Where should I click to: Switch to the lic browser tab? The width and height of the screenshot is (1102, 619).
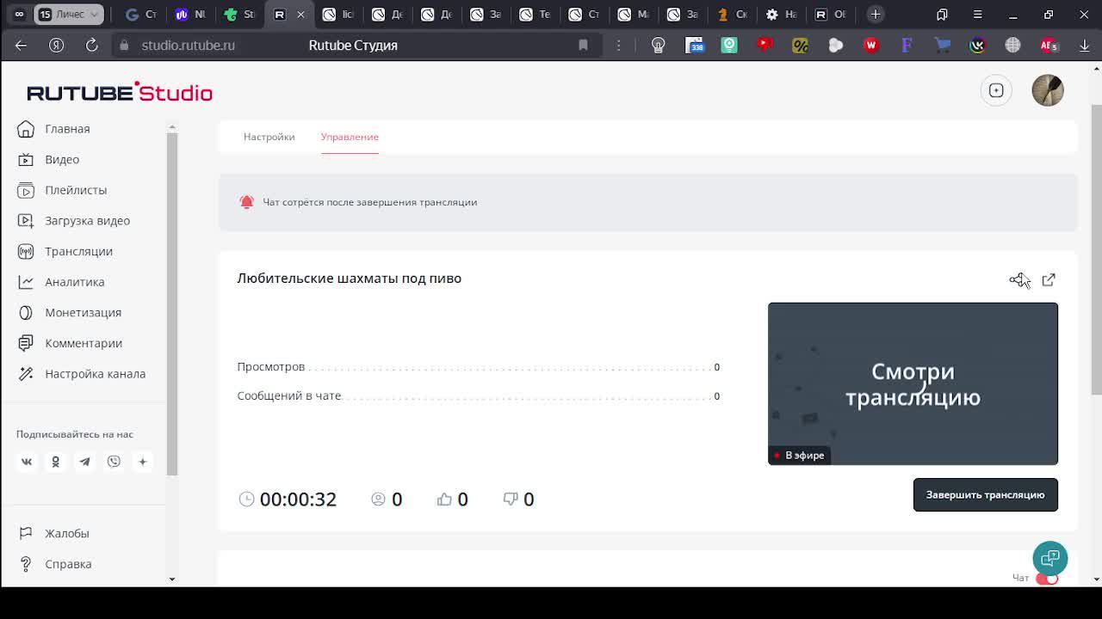(x=338, y=15)
